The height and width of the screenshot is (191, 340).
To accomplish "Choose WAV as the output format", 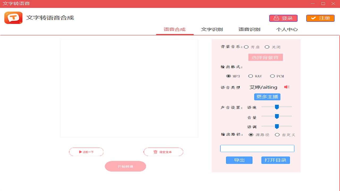I will pos(251,76).
